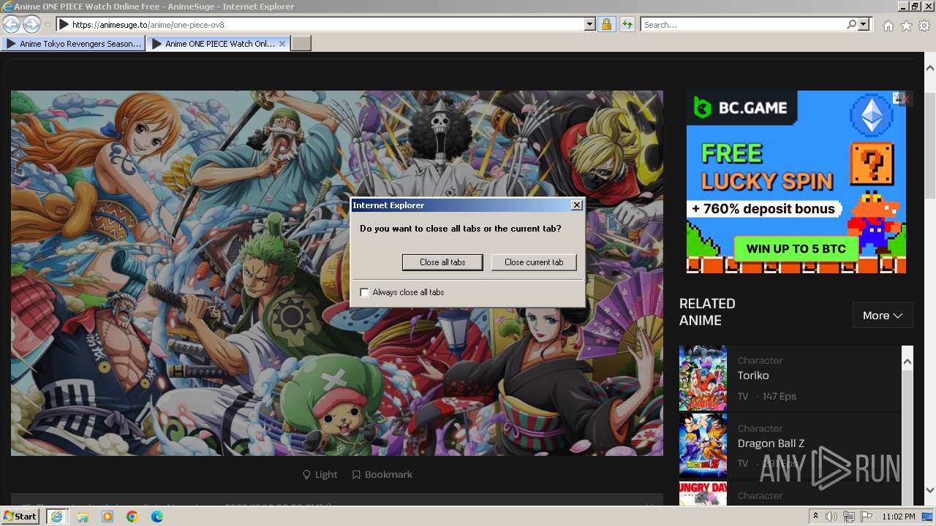The image size is (936, 526).
Task: Click the browser Search box
Action: [743, 25]
